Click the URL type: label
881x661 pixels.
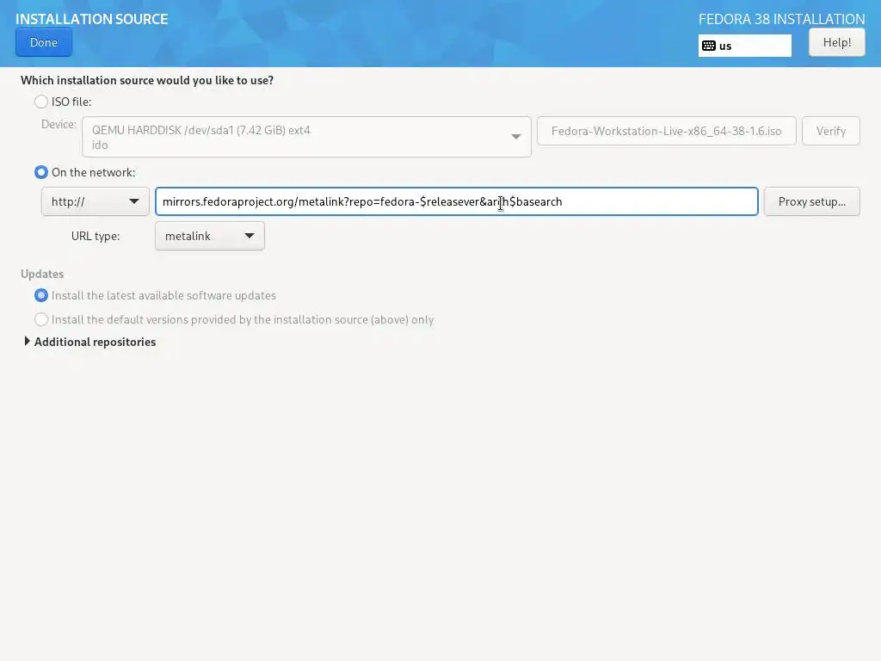coord(95,236)
